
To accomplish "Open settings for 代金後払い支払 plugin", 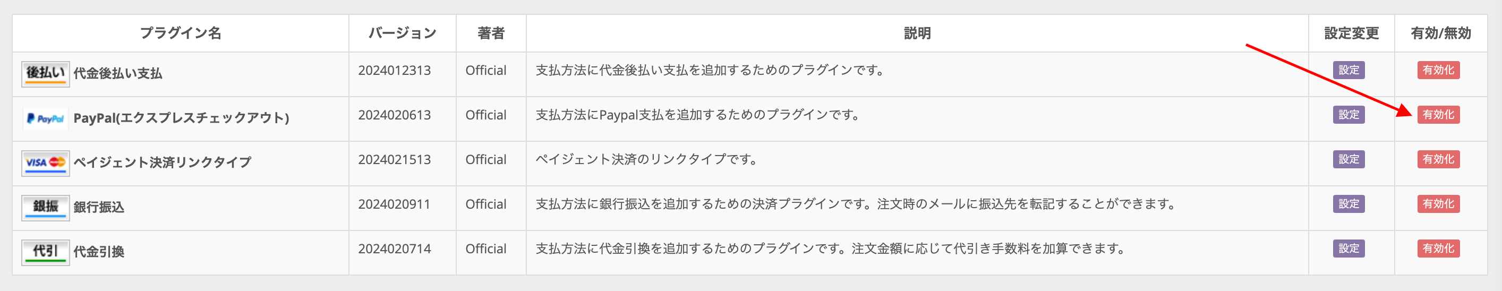I will 1348,70.
